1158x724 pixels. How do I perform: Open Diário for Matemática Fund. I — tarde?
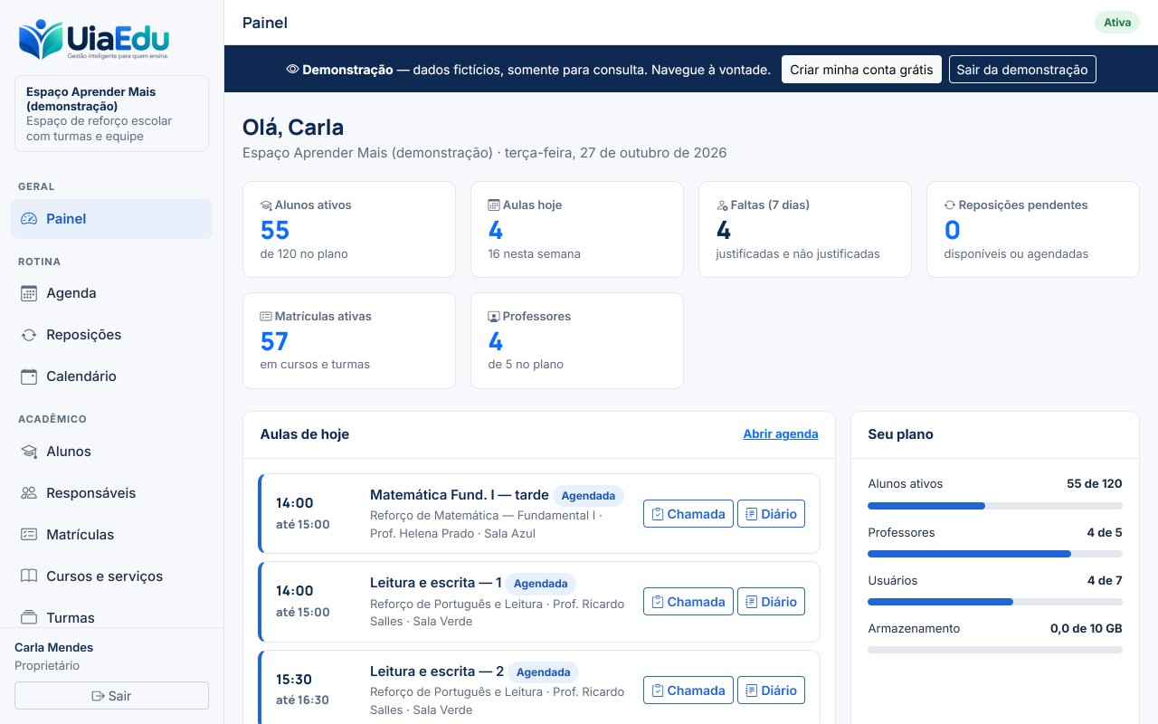tap(771, 514)
